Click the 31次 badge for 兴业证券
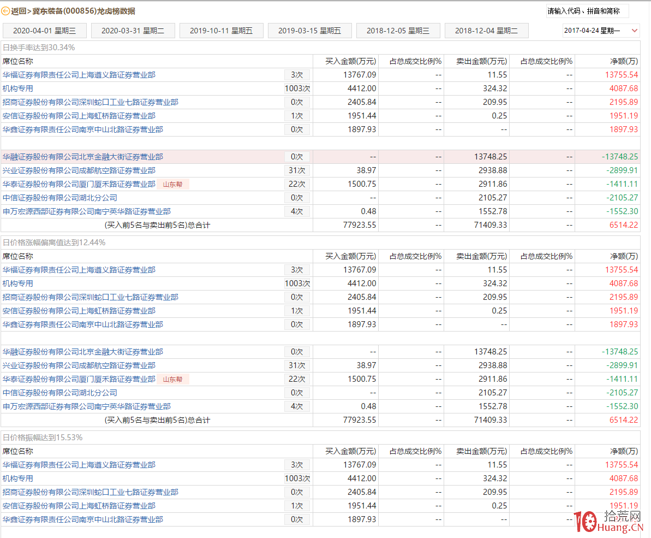 click(x=298, y=170)
